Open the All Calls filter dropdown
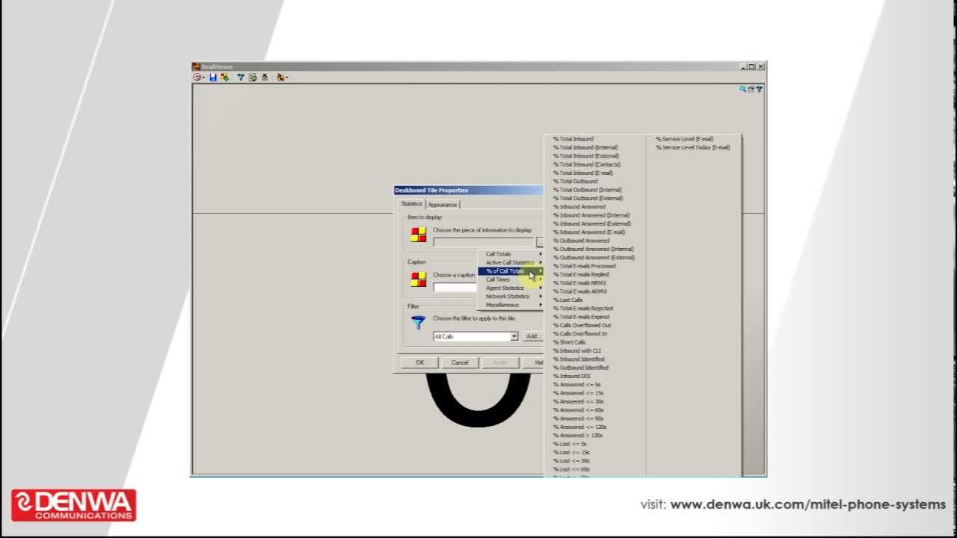This screenshot has height=538, width=957. tap(514, 336)
